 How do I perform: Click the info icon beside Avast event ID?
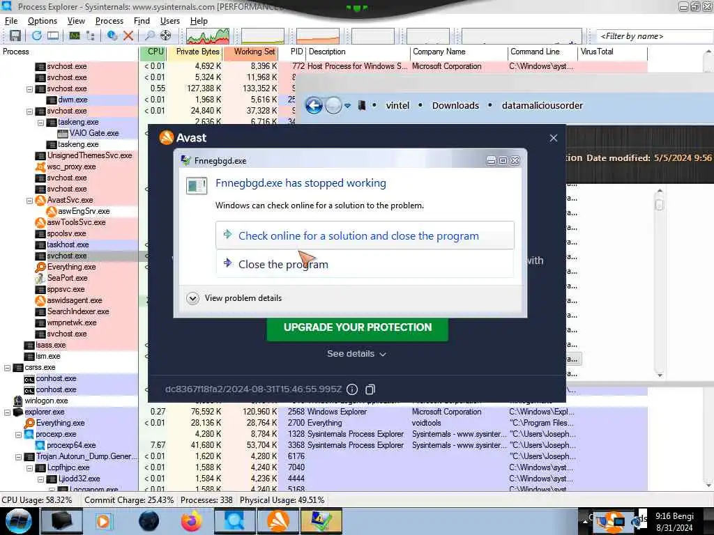(352, 389)
